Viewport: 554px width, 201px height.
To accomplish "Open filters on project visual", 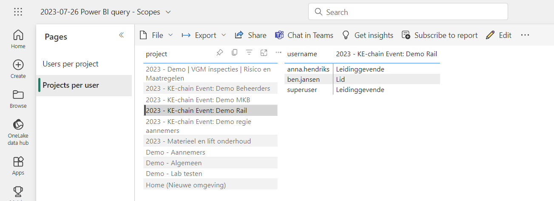I will click(x=249, y=53).
